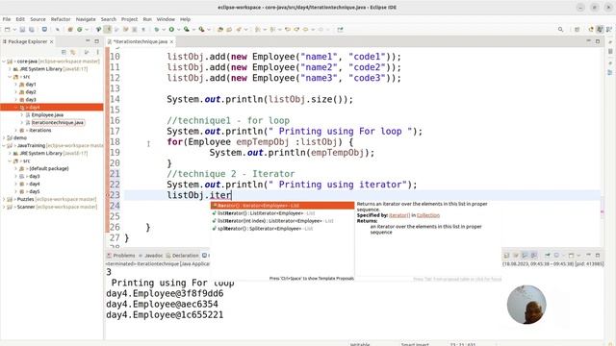Choose listIterator(int index) proposal
616x346 pixels.
(x=282, y=221)
